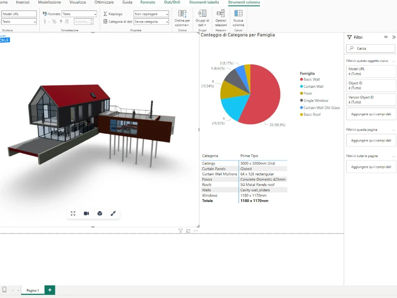Image resolution: width=397 pixels, height=298 pixels.
Task: Select the Roofs table row
Action: tap(244, 185)
